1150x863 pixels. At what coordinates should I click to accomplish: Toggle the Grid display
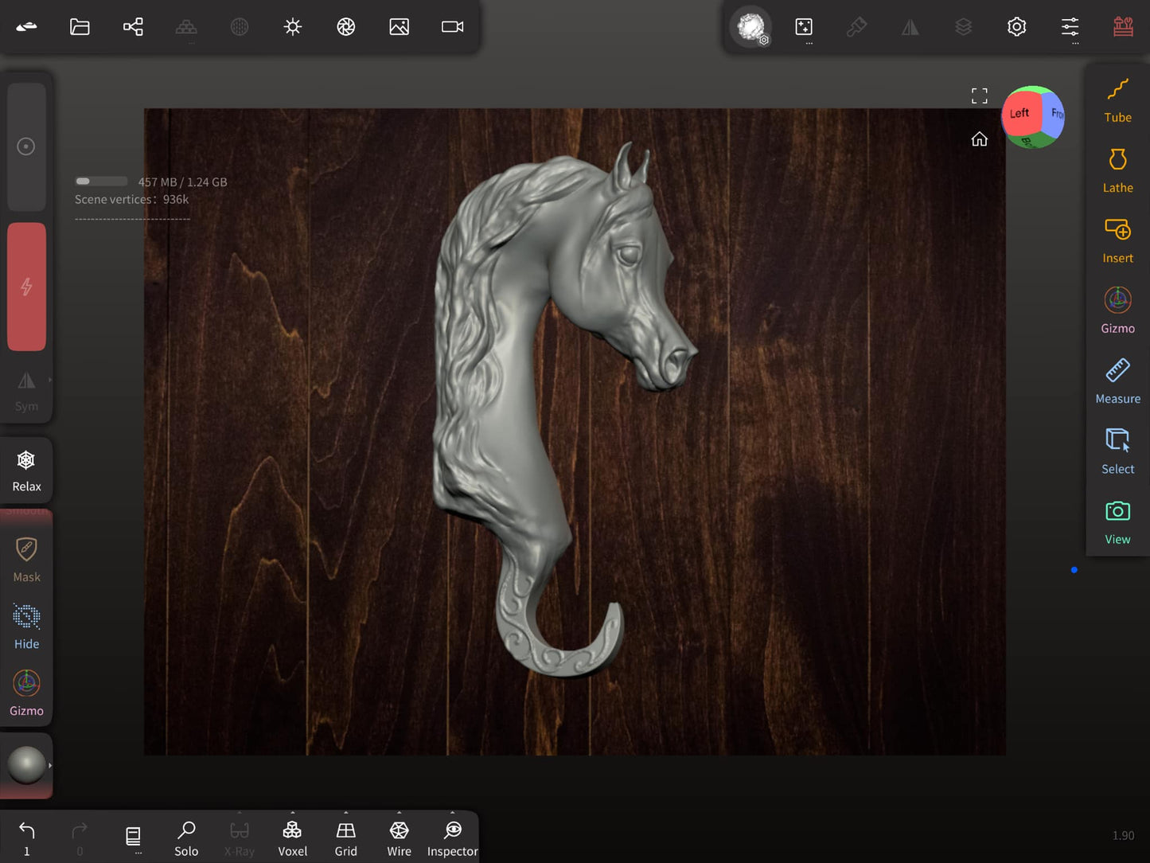click(345, 836)
